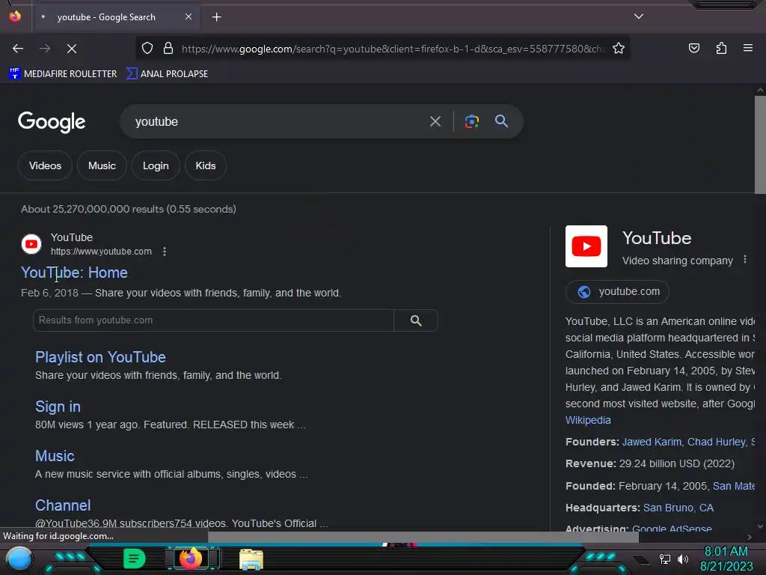Open the MEDIAFIRE ROULETTER bookmark
The width and height of the screenshot is (766, 575).
point(63,74)
